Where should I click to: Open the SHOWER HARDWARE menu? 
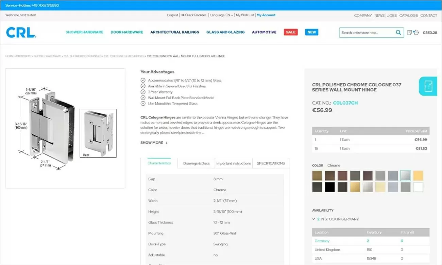(x=84, y=32)
